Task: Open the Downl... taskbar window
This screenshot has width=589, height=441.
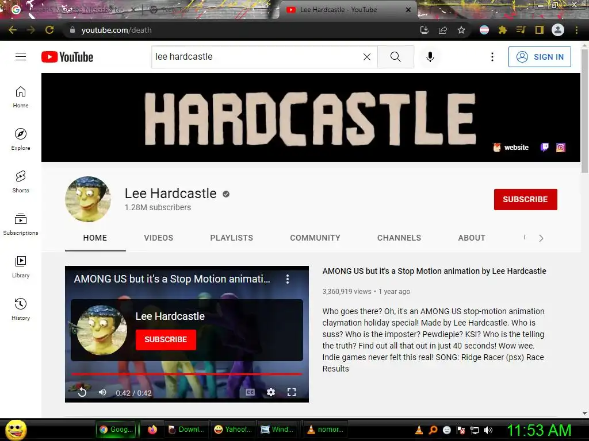Action: (x=186, y=430)
